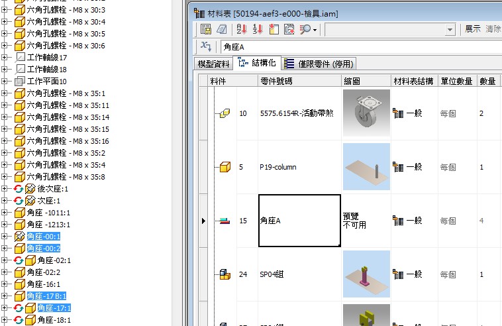Click the caster wheel thumbnail in row 10
This screenshot has height=326, width=502.
pos(366,113)
